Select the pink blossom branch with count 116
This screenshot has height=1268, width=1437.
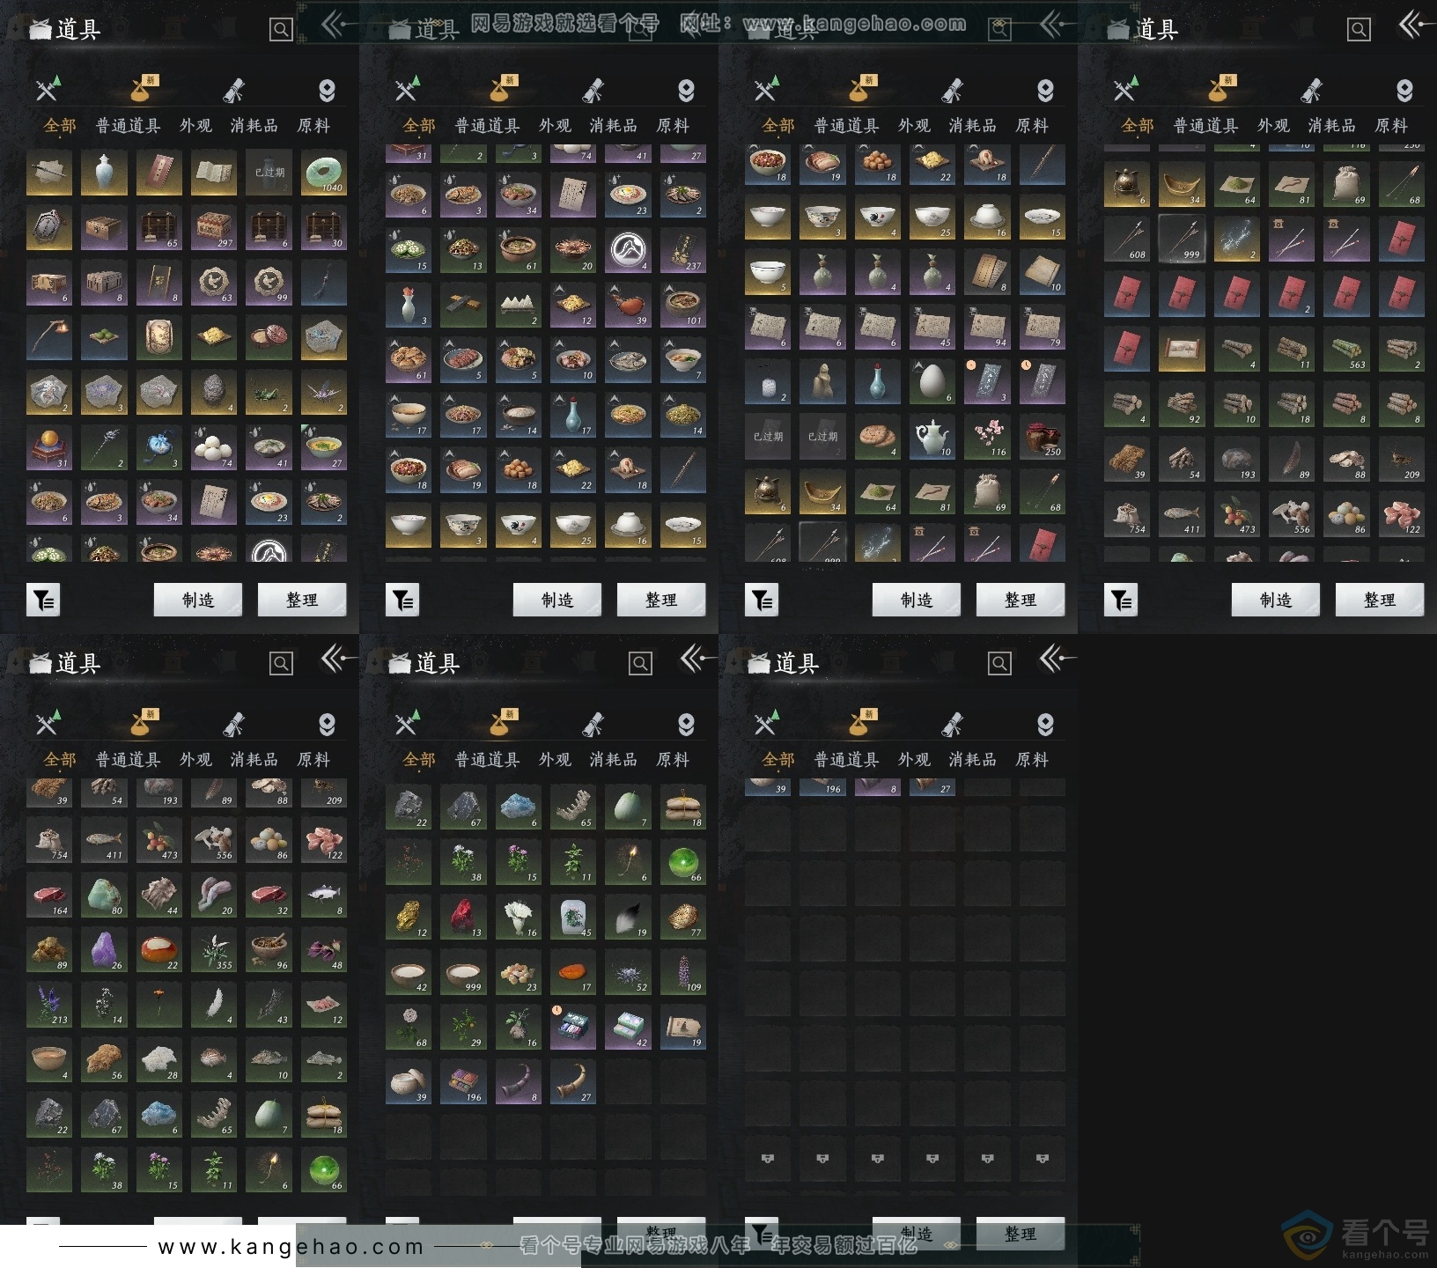(987, 436)
